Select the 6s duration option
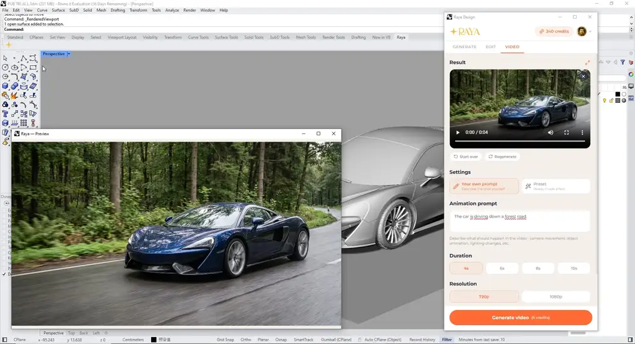This screenshot has height=344, width=635. 501,268
